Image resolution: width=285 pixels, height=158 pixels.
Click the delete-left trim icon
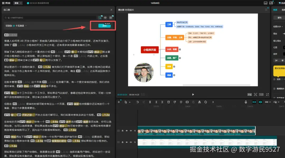tap(156, 102)
